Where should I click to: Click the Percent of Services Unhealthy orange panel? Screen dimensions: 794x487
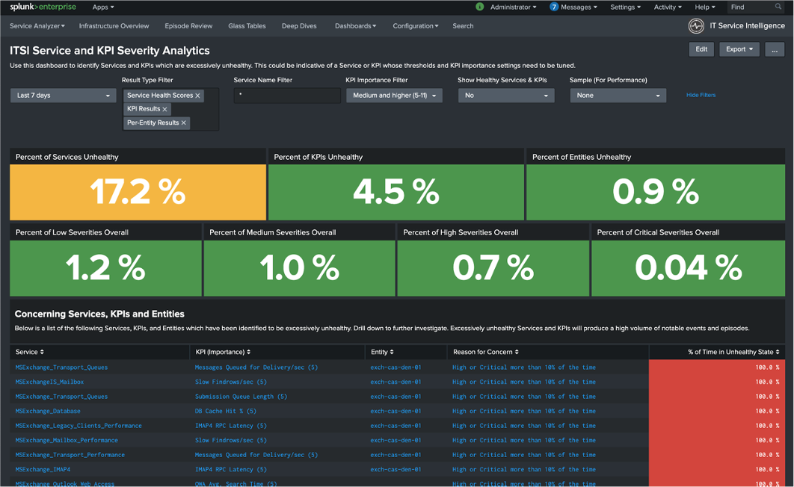138,192
